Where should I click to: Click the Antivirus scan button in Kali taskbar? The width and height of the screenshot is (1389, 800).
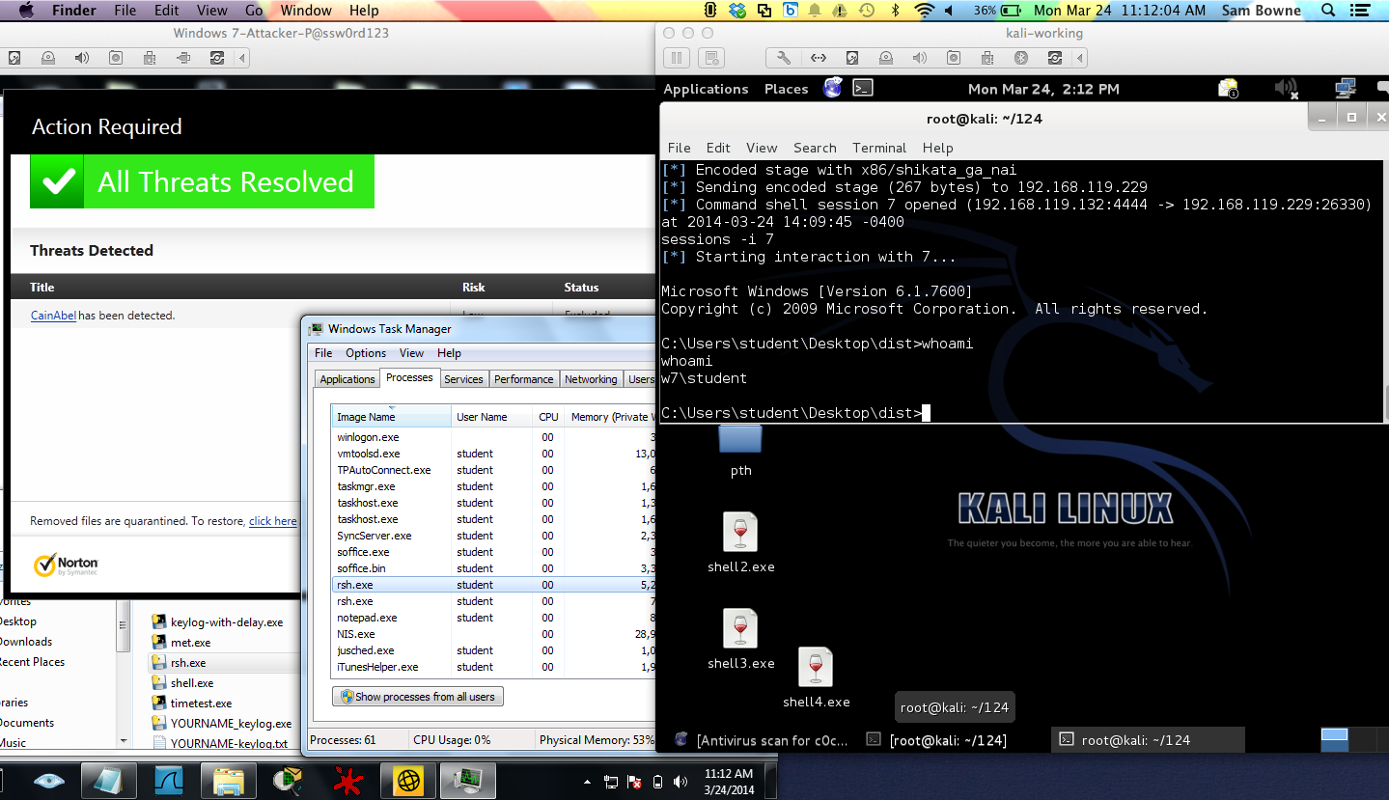click(761, 740)
